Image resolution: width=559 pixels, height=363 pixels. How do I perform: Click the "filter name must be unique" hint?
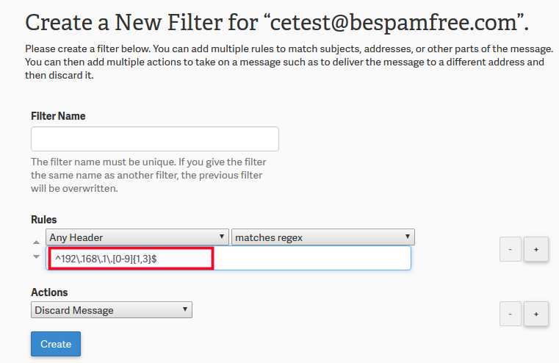point(148,162)
